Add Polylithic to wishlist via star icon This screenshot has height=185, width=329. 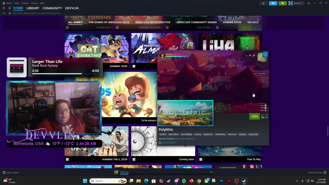point(265,54)
